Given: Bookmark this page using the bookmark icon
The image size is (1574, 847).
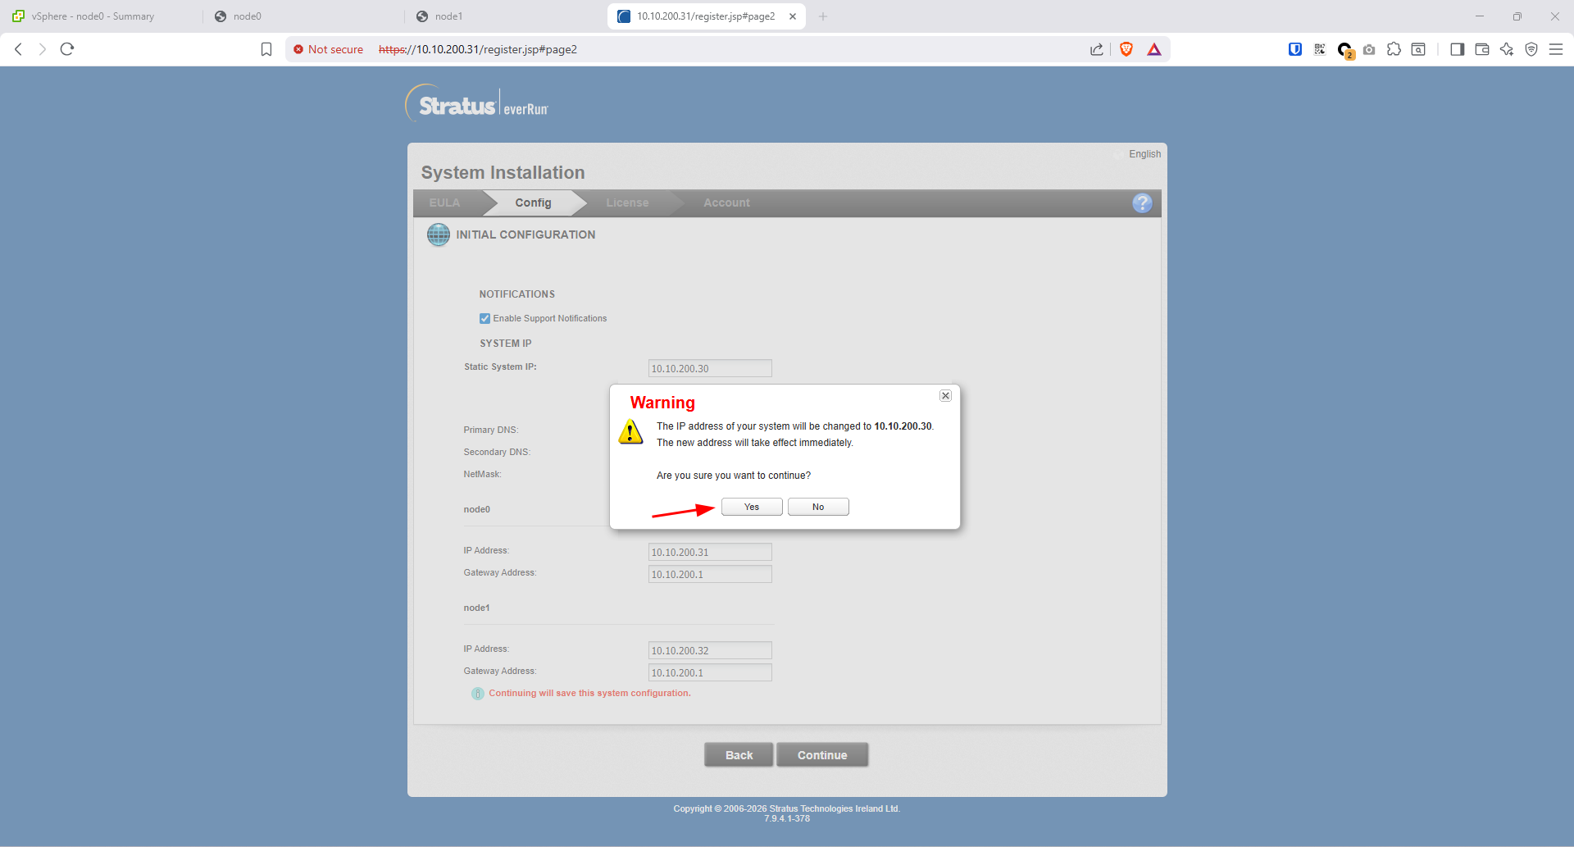Looking at the screenshot, I should point(266,49).
